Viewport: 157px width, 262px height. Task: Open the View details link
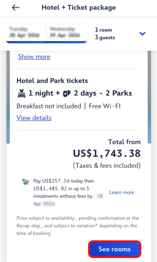point(34,118)
